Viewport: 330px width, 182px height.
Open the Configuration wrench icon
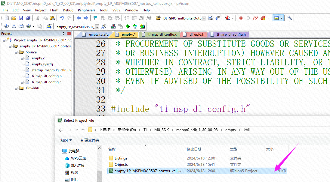(290, 18)
